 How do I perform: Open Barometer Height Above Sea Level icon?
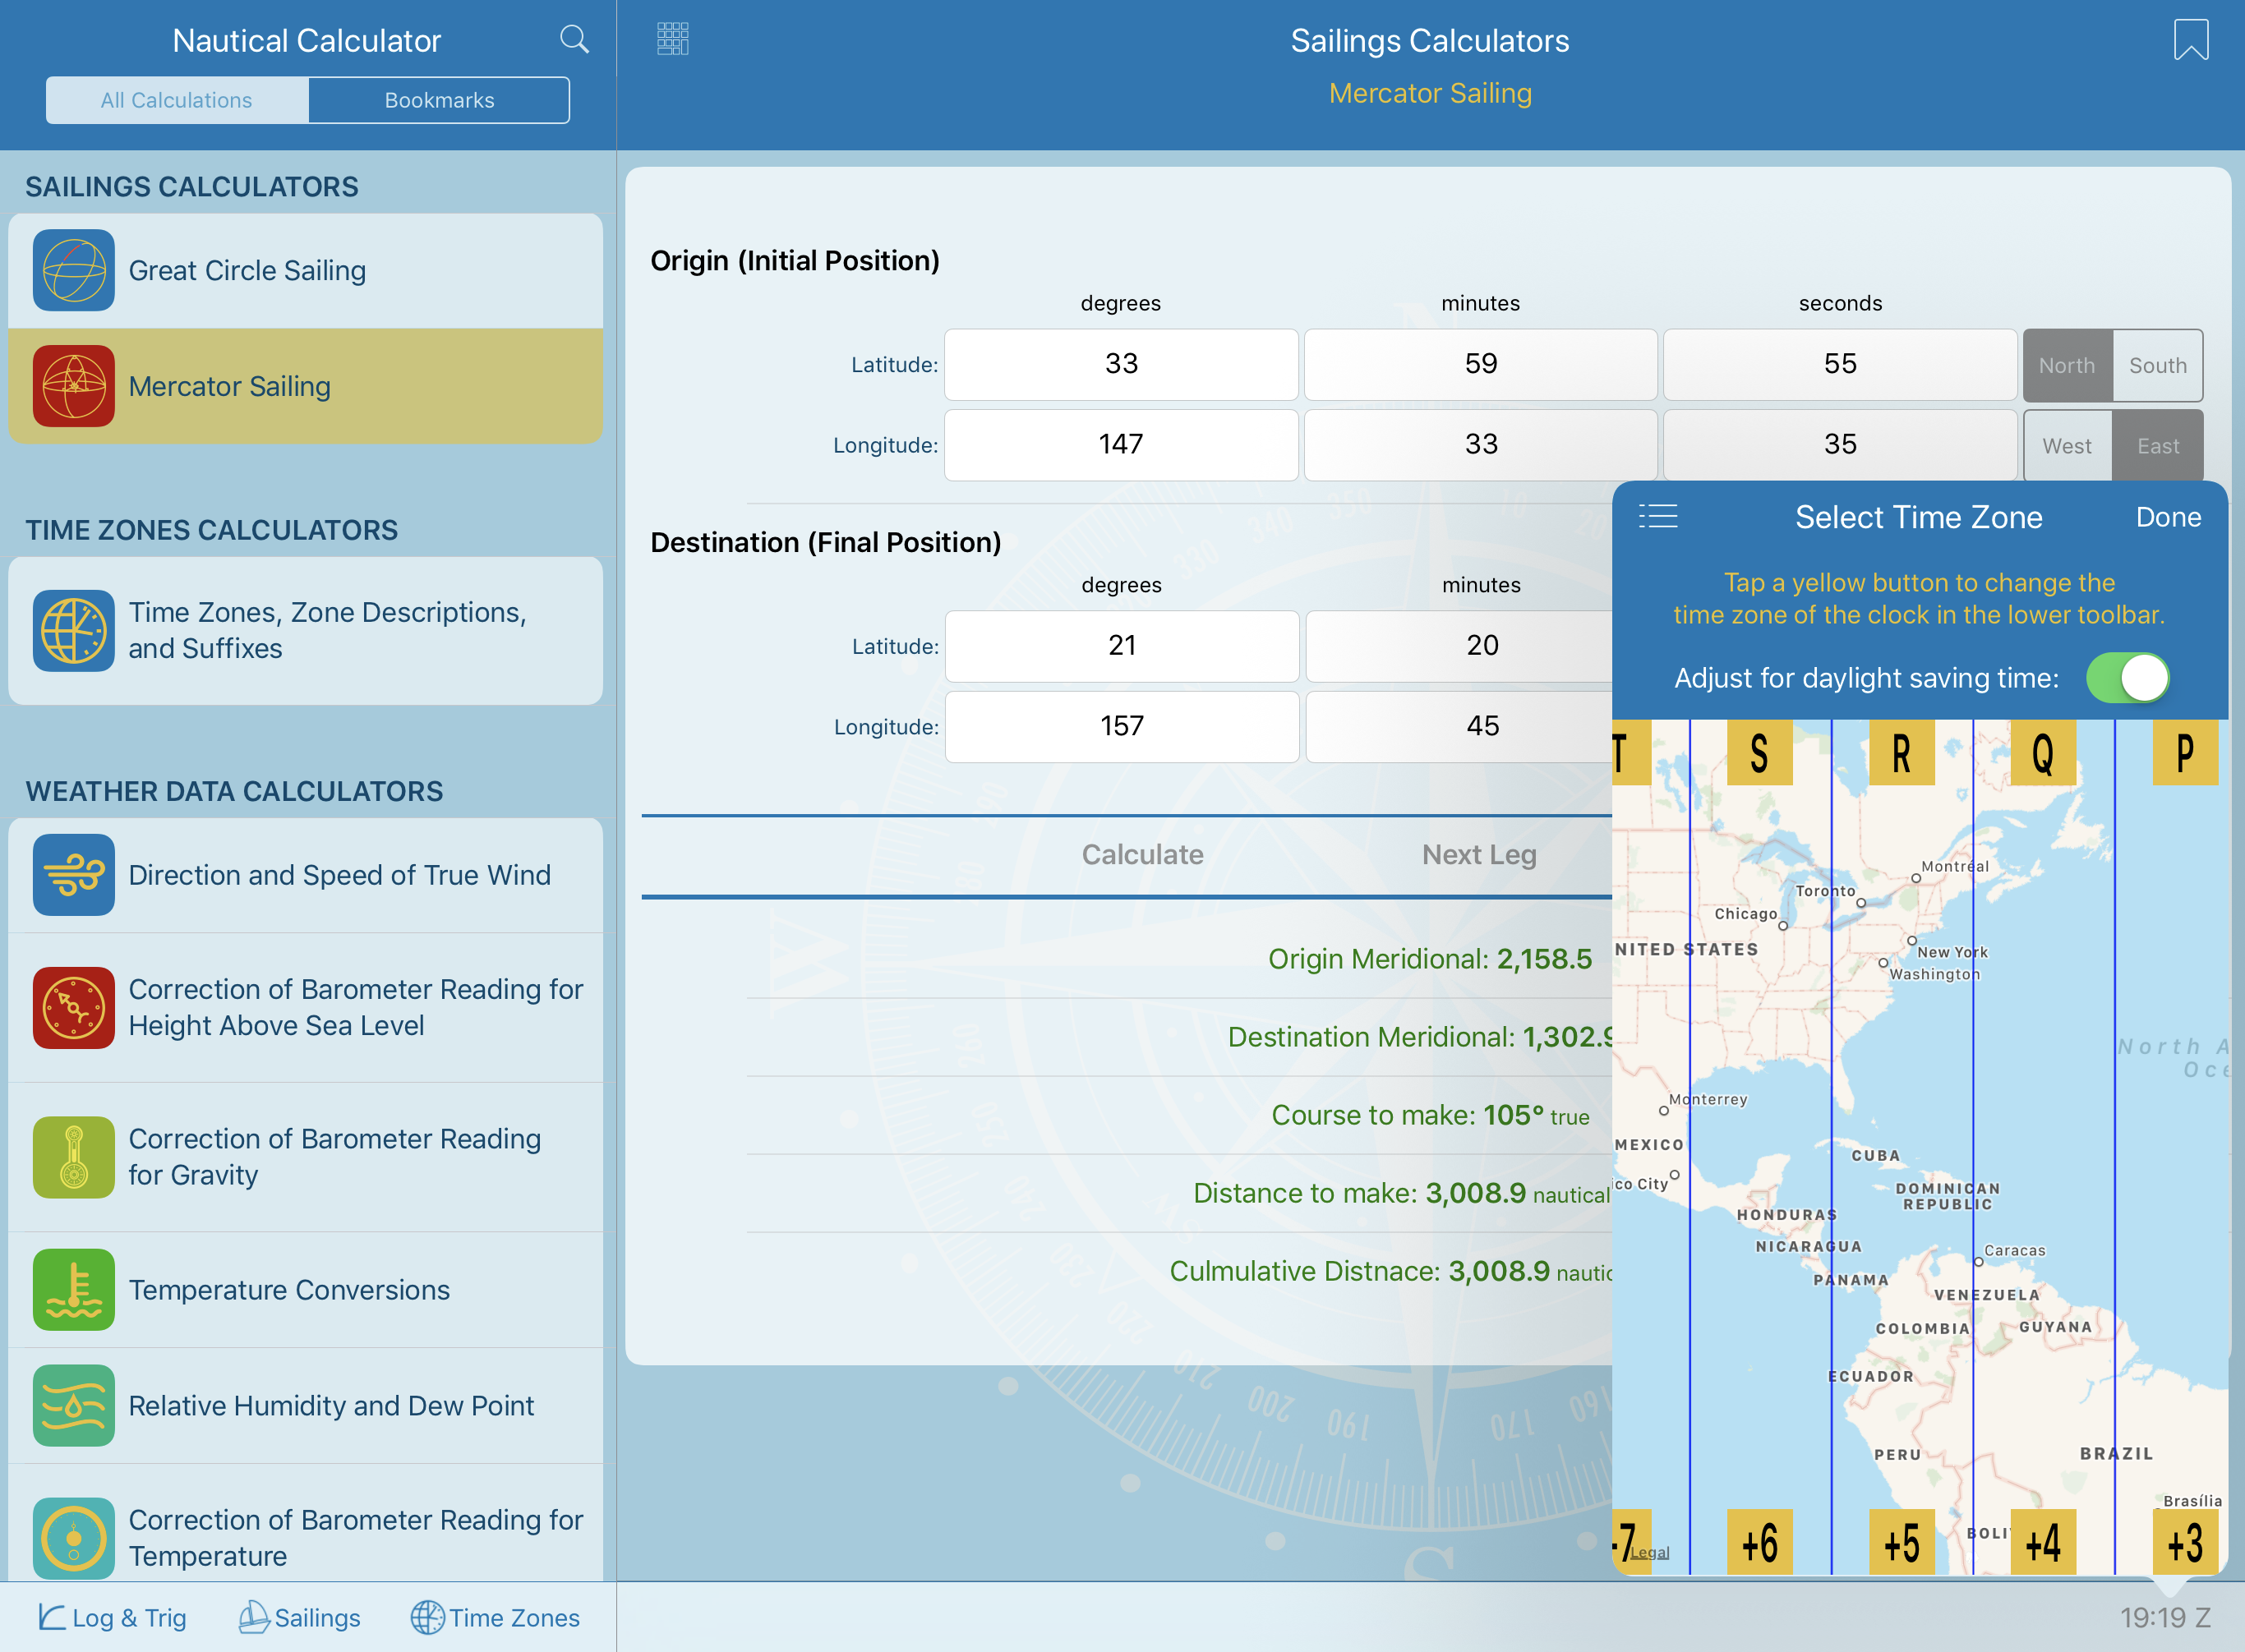pyautogui.click(x=73, y=1008)
